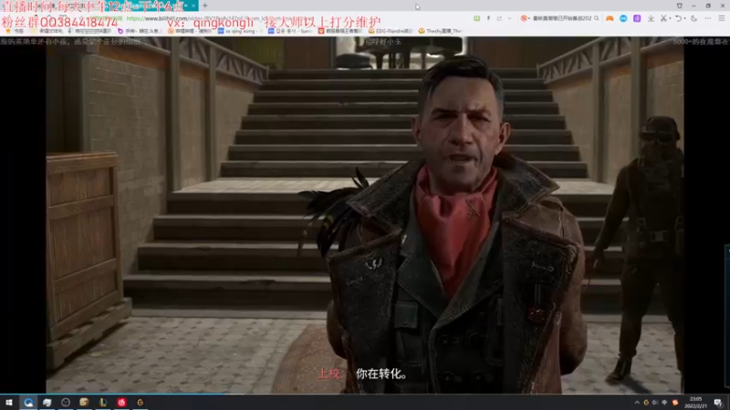Open the round dark taskbar app icon

pyautogui.click(x=66, y=402)
